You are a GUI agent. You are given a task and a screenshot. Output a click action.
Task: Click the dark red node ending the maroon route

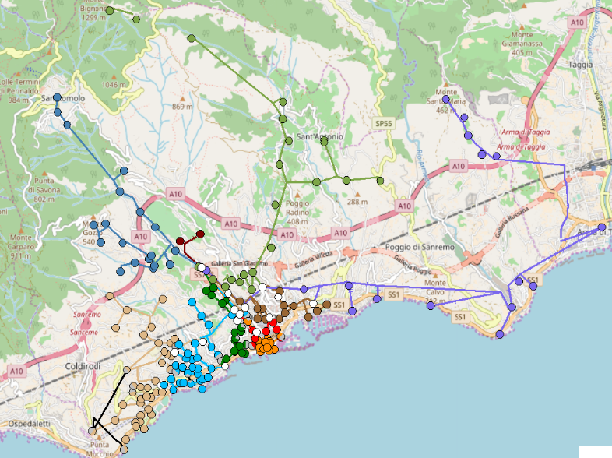[200, 234]
